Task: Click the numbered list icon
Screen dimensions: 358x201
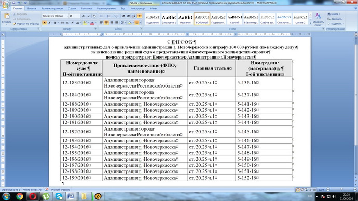Action: (x=108, y=16)
